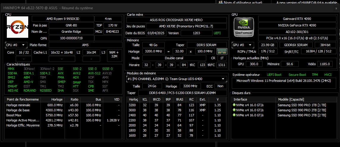Click the green status icon of Samsung 990 PRO 1TB
340x147 pixels.
pyautogui.click(x=234, y=105)
